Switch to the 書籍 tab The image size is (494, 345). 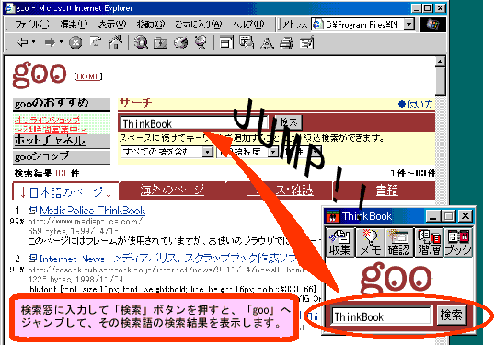(386, 190)
